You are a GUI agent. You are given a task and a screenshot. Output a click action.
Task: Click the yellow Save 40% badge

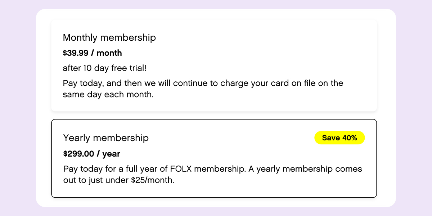coord(339,138)
